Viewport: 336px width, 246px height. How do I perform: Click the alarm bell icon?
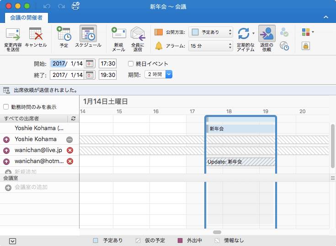[x=159, y=46]
